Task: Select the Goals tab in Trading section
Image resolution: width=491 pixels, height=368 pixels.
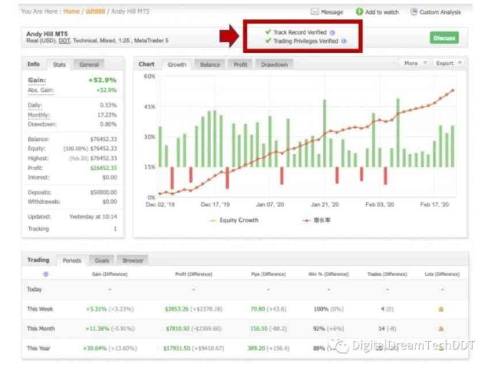Action: (101, 260)
